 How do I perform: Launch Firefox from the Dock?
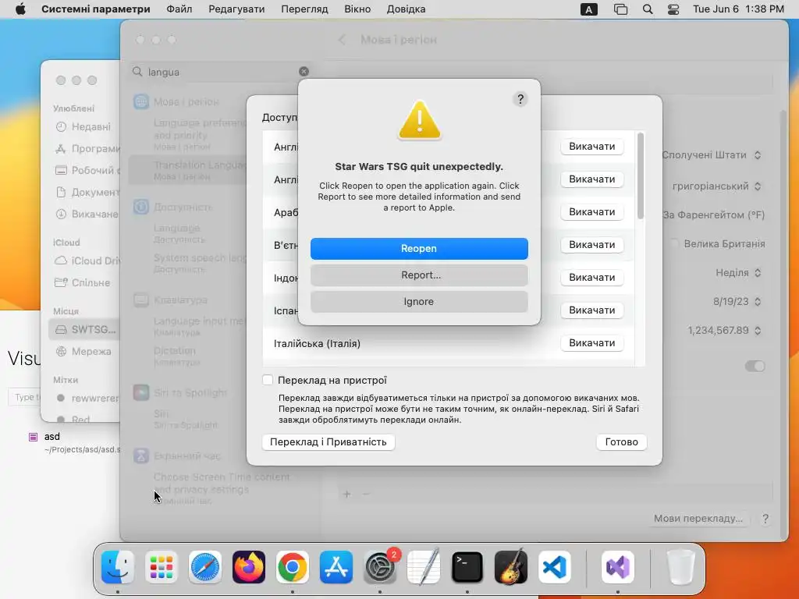click(249, 567)
